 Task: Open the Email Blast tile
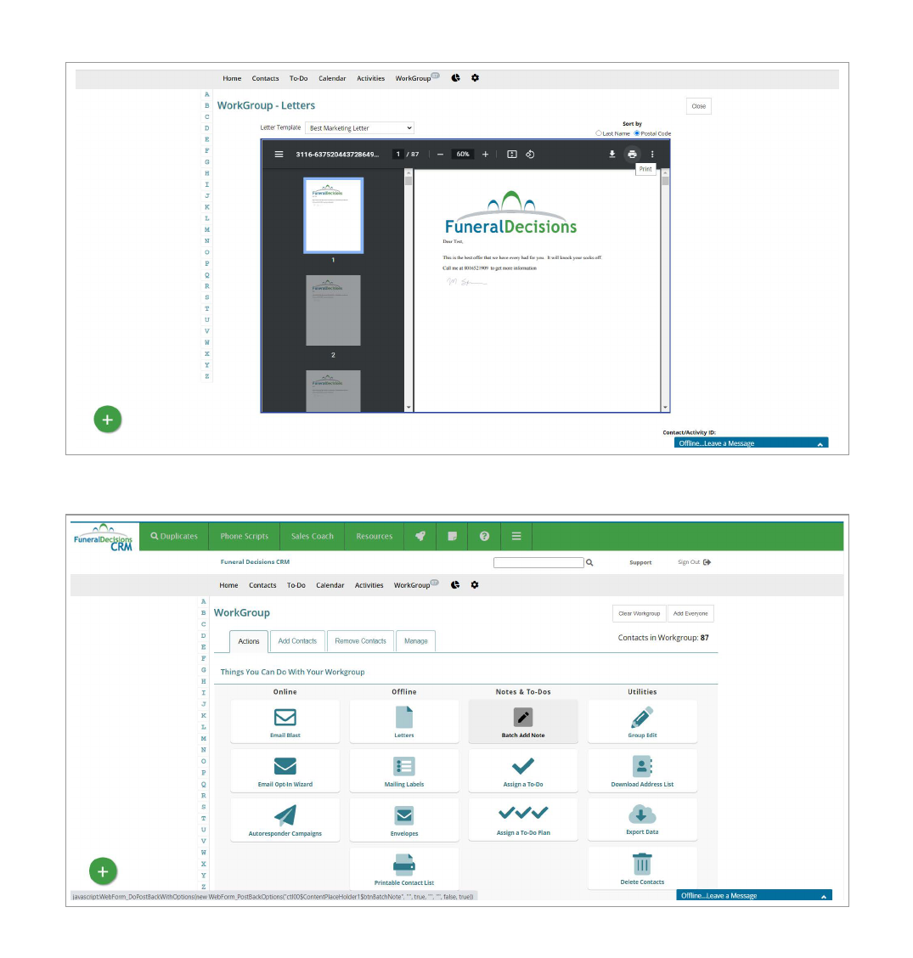coord(285,722)
